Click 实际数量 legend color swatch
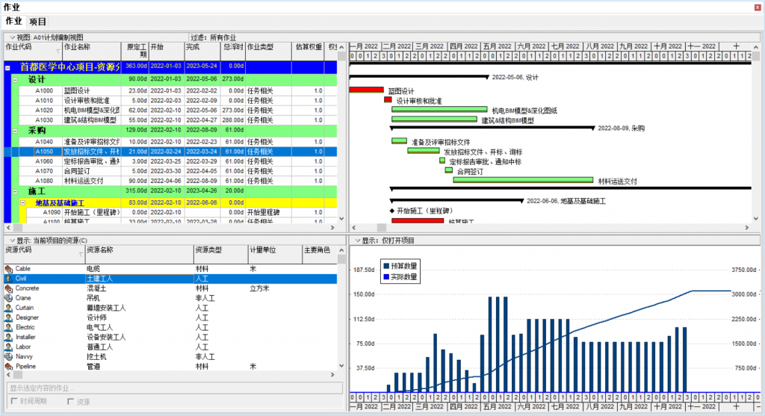The height and width of the screenshot is (416, 765). click(x=386, y=277)
